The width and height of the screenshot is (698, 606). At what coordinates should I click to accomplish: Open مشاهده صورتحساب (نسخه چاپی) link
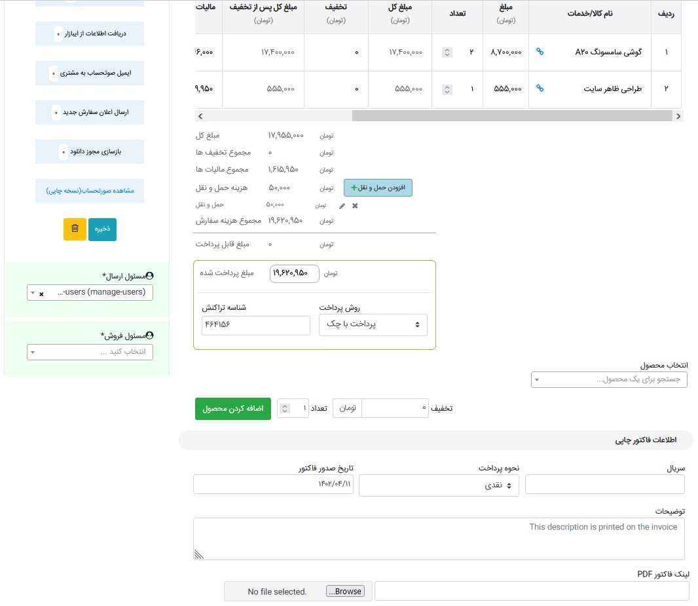click(x=90, y=191)
